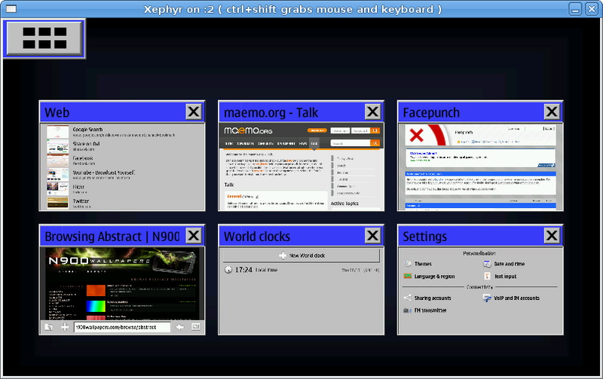Close the maemo.org - Talk card
This screenshot has width=603, height=379.
pos(373,112)
